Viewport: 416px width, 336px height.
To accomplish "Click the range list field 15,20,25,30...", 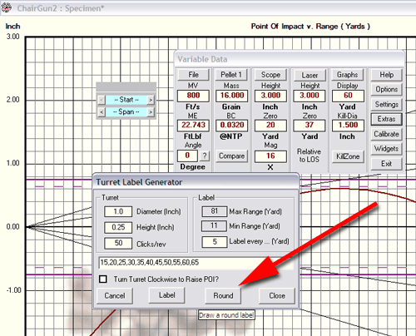I will (x=196, y=263).
